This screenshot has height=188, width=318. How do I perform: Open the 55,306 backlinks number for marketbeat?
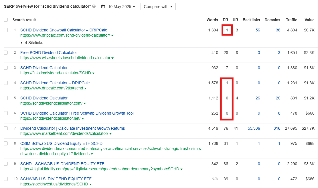254,128
